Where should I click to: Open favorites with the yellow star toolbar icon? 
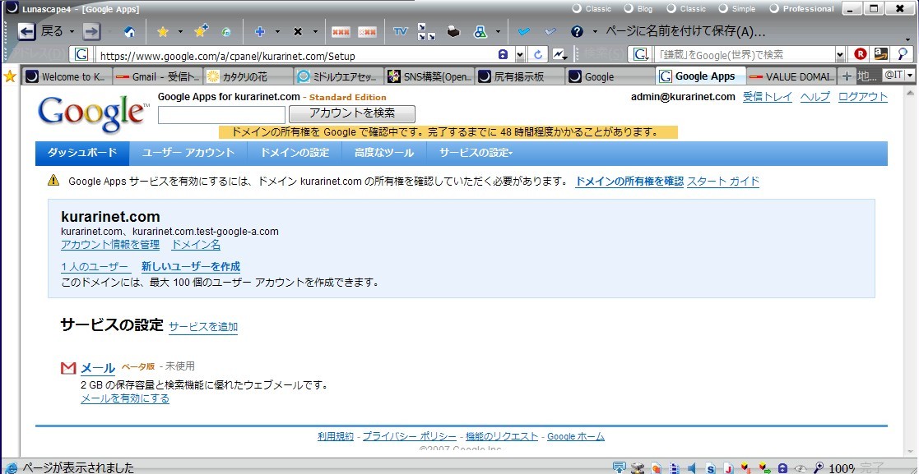click(163, 32)
